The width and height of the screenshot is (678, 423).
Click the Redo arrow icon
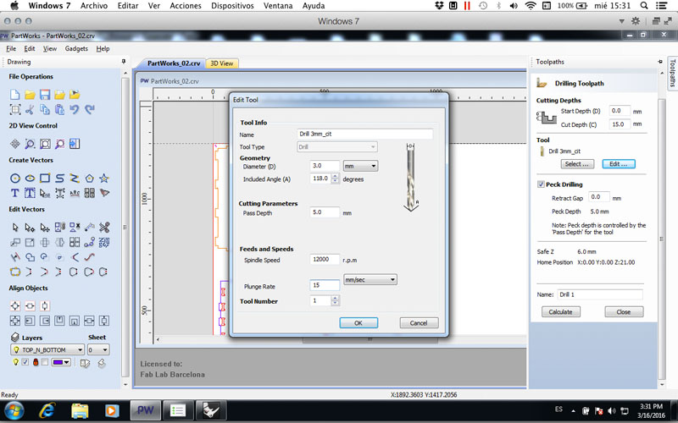(x=90, y=109)
